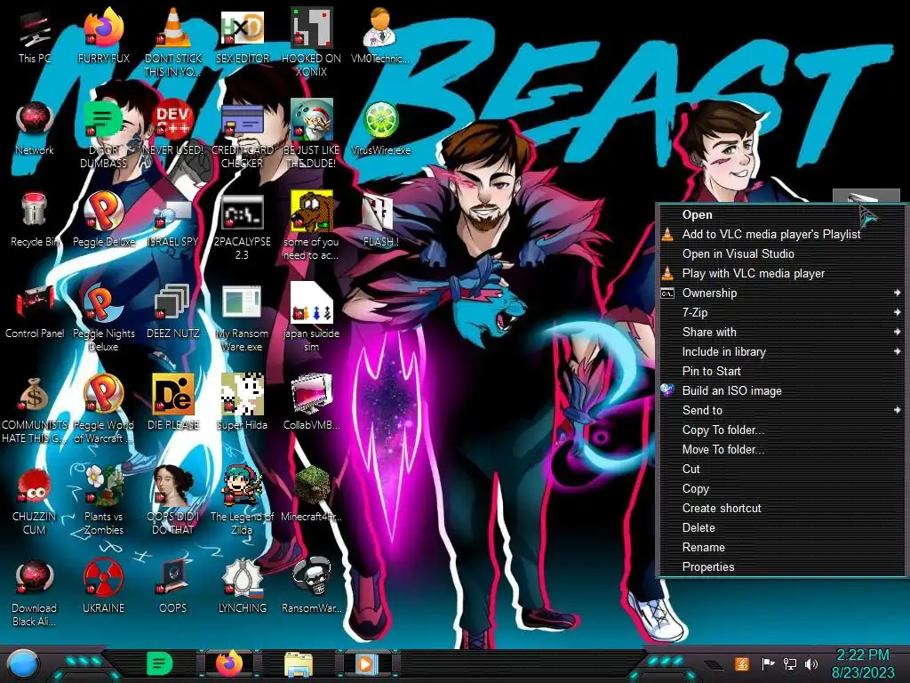
Task: Expand the Include in library submenu
Action: [782, 352]
